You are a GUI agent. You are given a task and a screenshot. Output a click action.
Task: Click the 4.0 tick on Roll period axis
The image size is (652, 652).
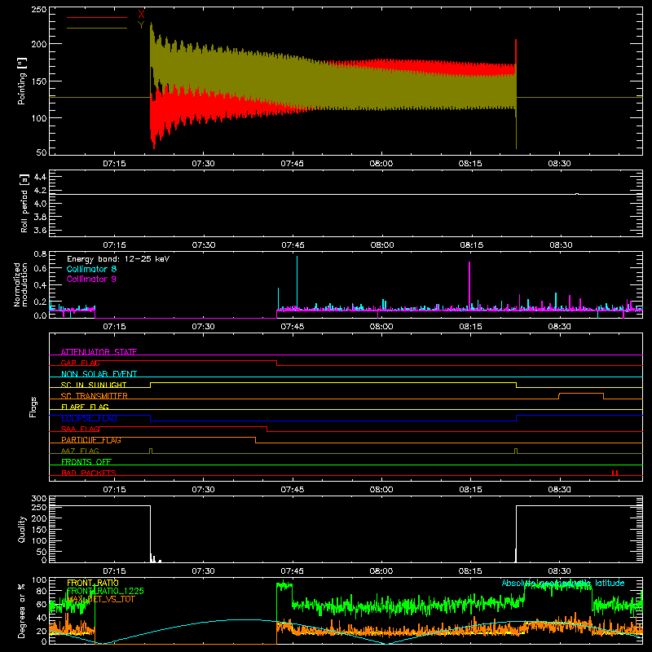click(x=40, y=204)
